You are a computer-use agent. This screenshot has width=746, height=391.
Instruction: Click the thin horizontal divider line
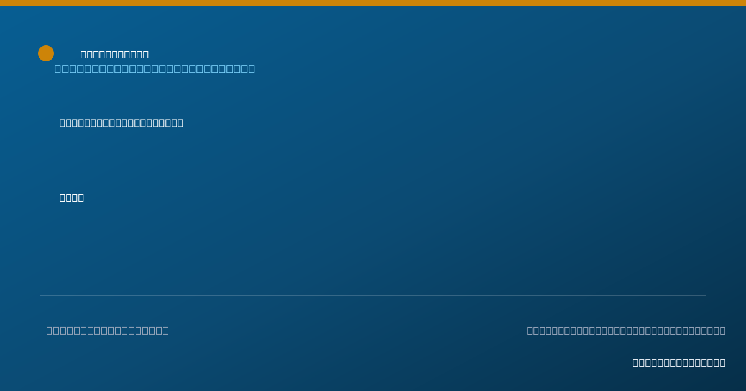pyautogui.click(x=373, y=295)
